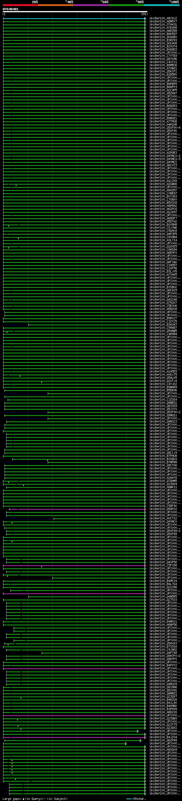Select the UniRef100_A8PRA2 label

[163, 206]
